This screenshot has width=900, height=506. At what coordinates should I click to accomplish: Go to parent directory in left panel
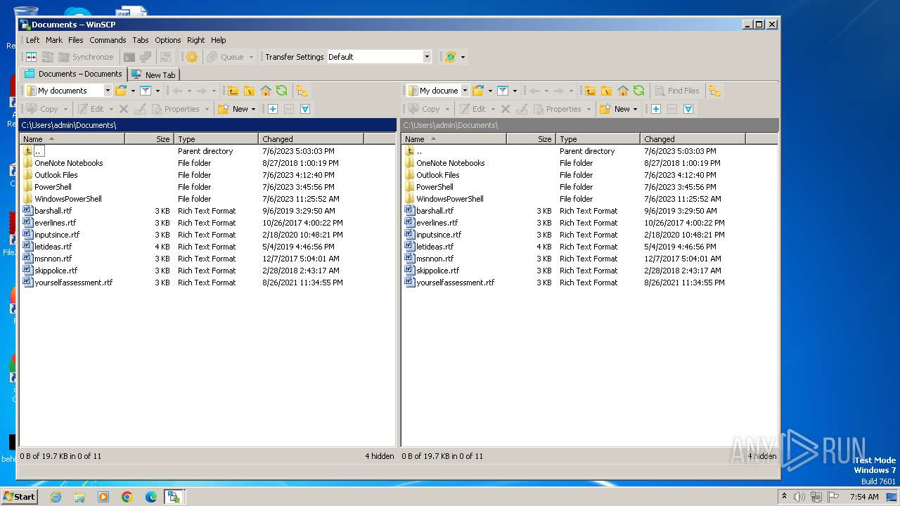(x=233, y=91)
